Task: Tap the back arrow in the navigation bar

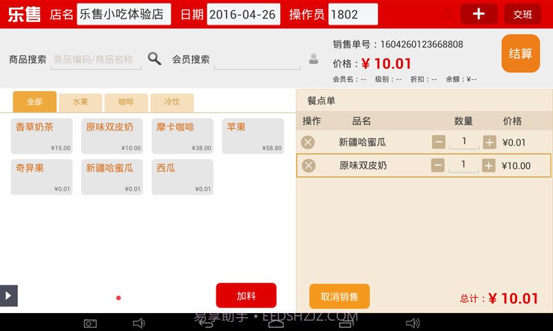Action: pos(206,323)
